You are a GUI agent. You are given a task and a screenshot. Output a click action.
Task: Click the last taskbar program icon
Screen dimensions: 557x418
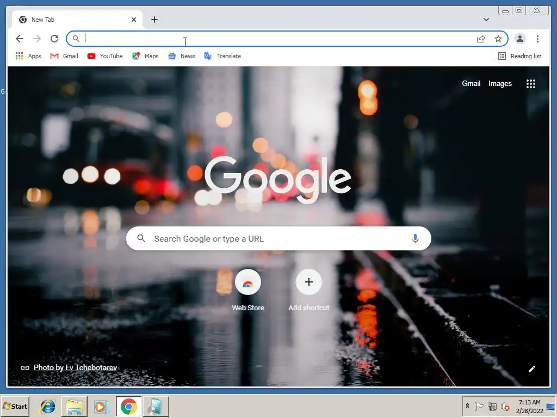click(156, 406)
